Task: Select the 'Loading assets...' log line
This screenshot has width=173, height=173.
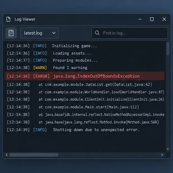Action: tap(49, 53)
